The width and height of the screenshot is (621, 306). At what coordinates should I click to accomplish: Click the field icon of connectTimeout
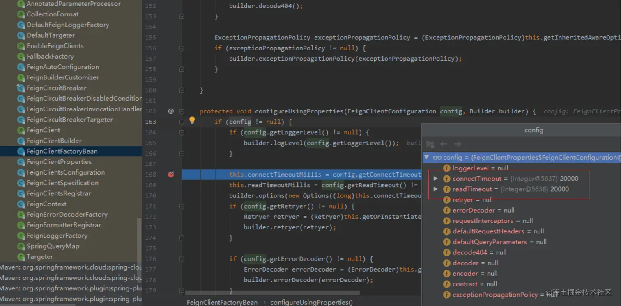pos(447,179)
